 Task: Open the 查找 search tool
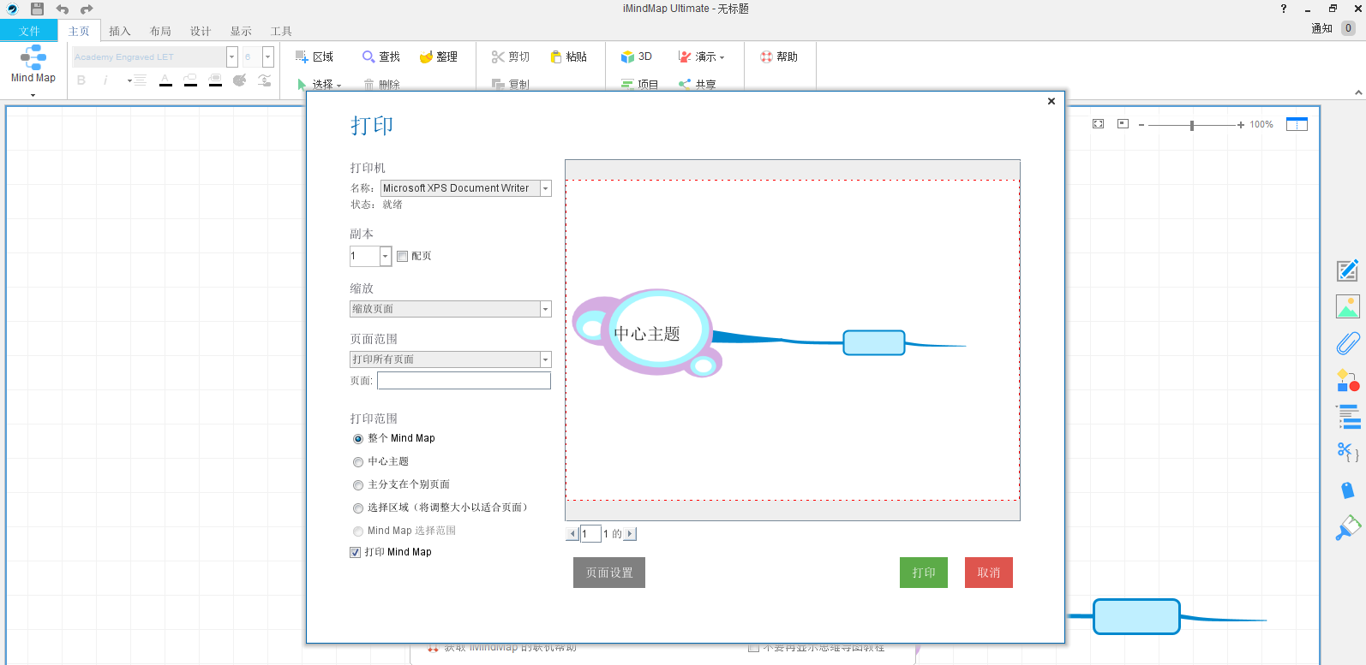tap(381, 56)
